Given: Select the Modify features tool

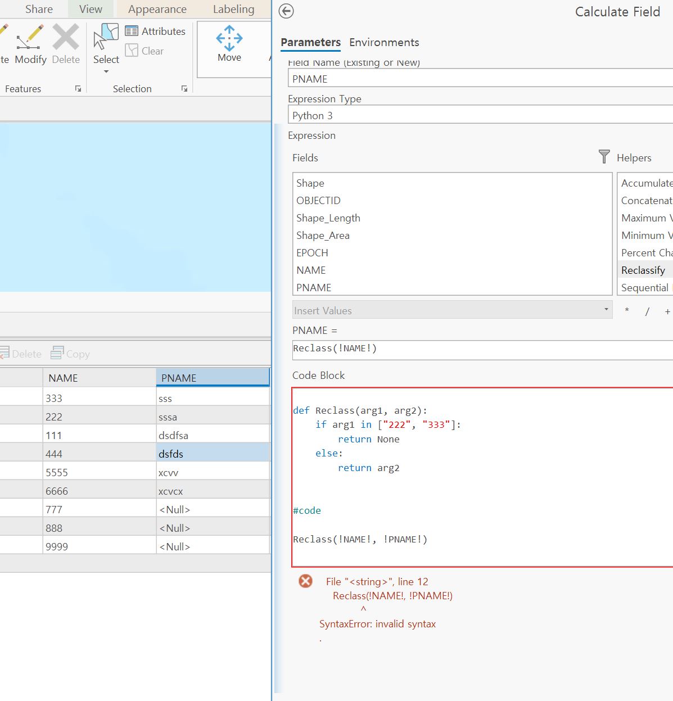Looking at the screenshot, I should pos(30,45).
